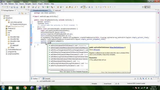Toggle Link with Editor in Package Explorer
This screenshot has height=90, width=160.
click(x=22, y=13)
